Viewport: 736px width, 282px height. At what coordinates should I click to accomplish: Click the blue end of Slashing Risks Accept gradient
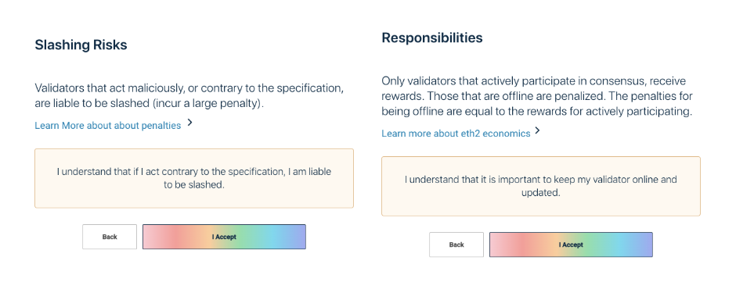coord(296,237)
